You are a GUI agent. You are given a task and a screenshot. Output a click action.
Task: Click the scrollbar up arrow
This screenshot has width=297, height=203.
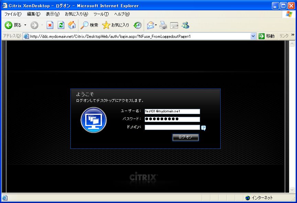(x=292, y=44)
